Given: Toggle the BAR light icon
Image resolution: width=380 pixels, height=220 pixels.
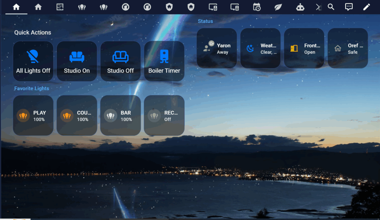Looking at the screenshot, I should click(111, 116).
